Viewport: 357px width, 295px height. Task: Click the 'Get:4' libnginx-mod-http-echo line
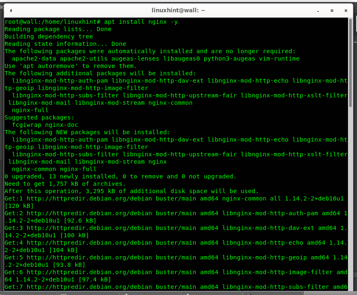point(176,243)
